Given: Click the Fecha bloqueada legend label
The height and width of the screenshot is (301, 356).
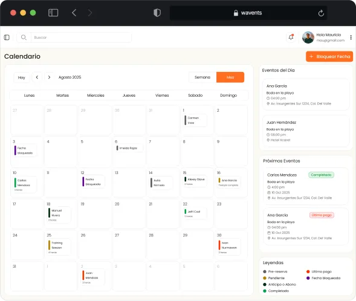Looking at the screenshot, I should pos(326,278).
